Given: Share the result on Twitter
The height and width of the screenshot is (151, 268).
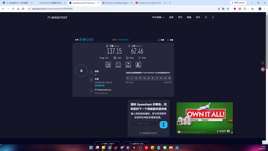Looking at the screenshot, I should [84, 40].
